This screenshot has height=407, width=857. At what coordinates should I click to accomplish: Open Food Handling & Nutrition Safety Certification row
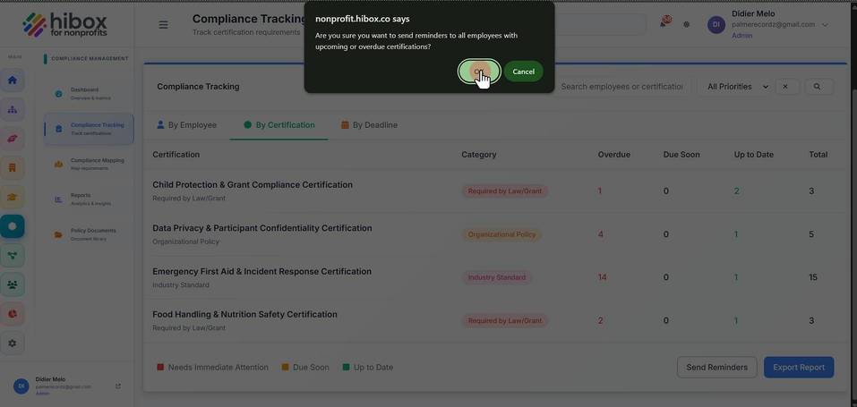point(494,321)
